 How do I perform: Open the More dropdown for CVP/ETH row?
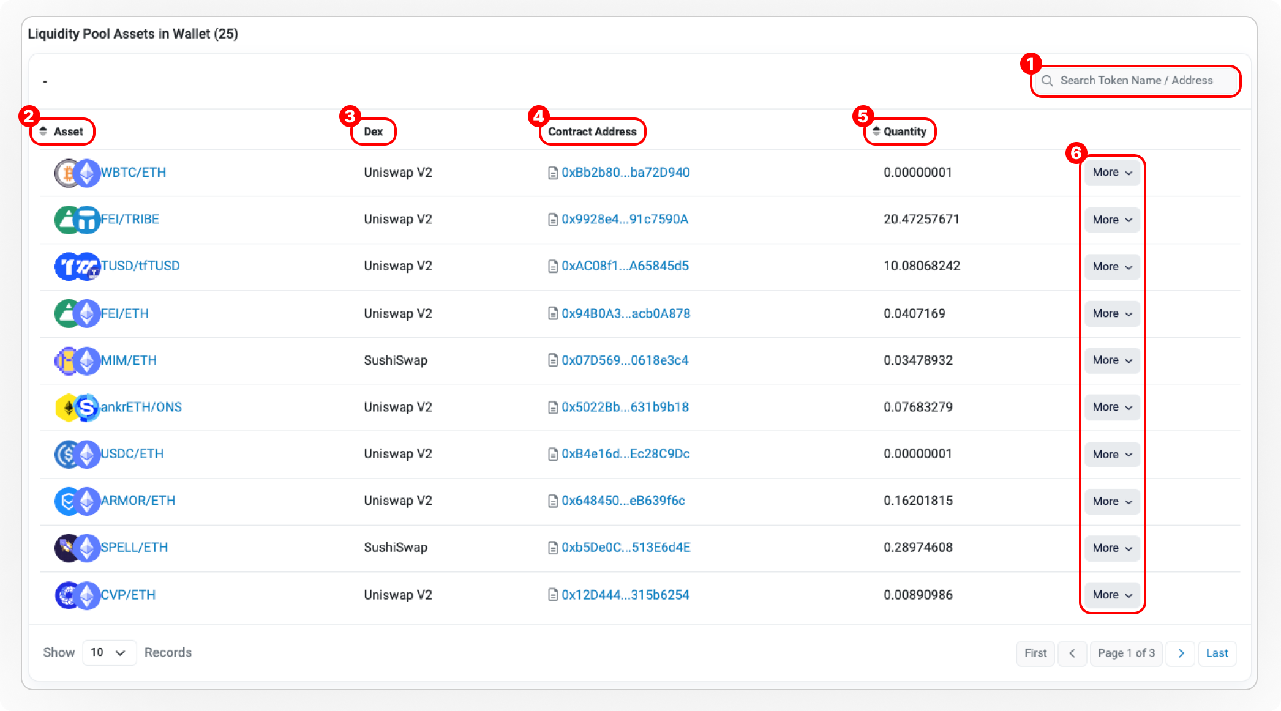pos(1112,595)
